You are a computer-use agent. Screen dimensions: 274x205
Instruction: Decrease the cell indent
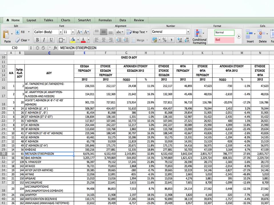pyautogui.click(x=119, y=40)
